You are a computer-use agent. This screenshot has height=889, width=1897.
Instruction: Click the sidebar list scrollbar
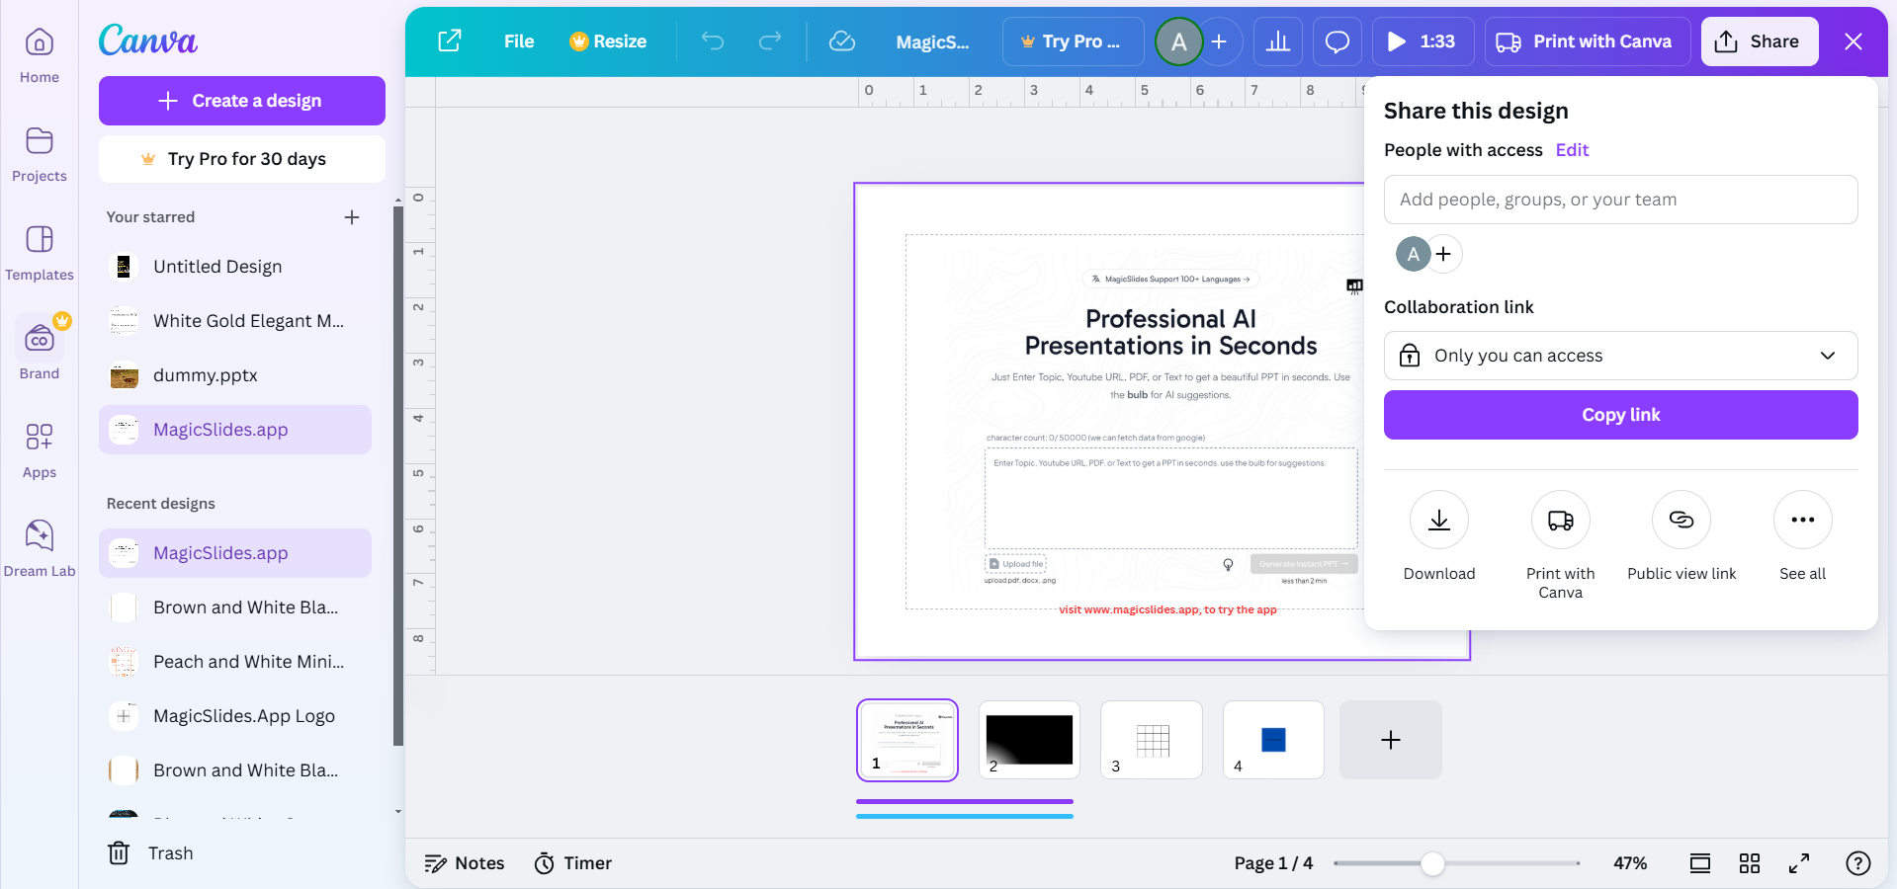tap(398, 474)
